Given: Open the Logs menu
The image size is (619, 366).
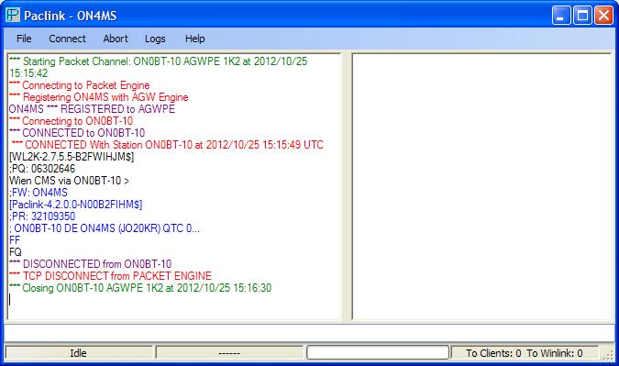Looking at the screenshot, I should click(155, 39).
